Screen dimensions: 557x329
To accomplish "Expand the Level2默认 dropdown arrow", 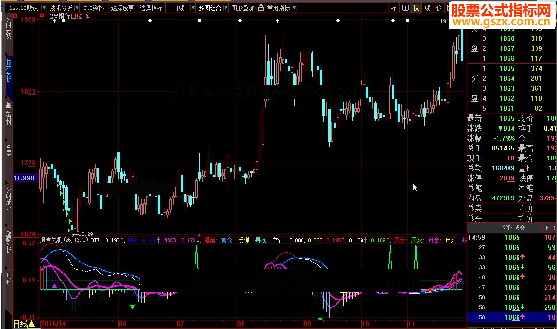I will coord(43,8).
